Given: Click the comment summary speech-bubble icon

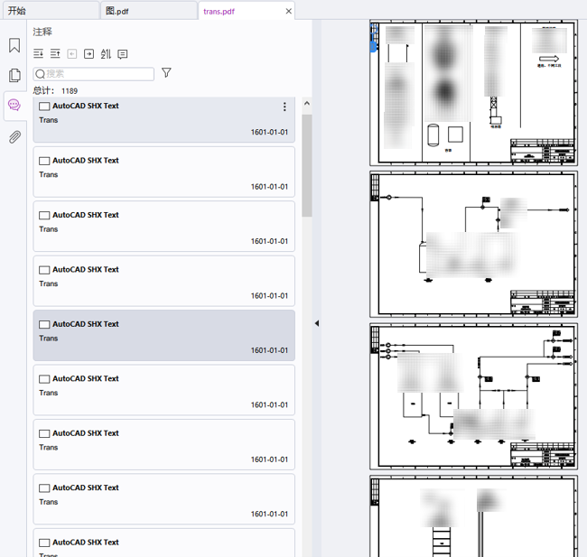Looking at the screenshot, I should [x=123, y=54].
